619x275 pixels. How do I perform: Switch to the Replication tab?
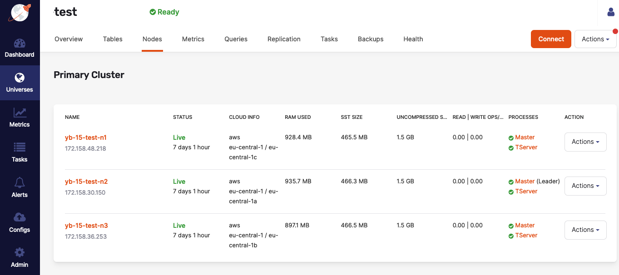pos(284,39)
